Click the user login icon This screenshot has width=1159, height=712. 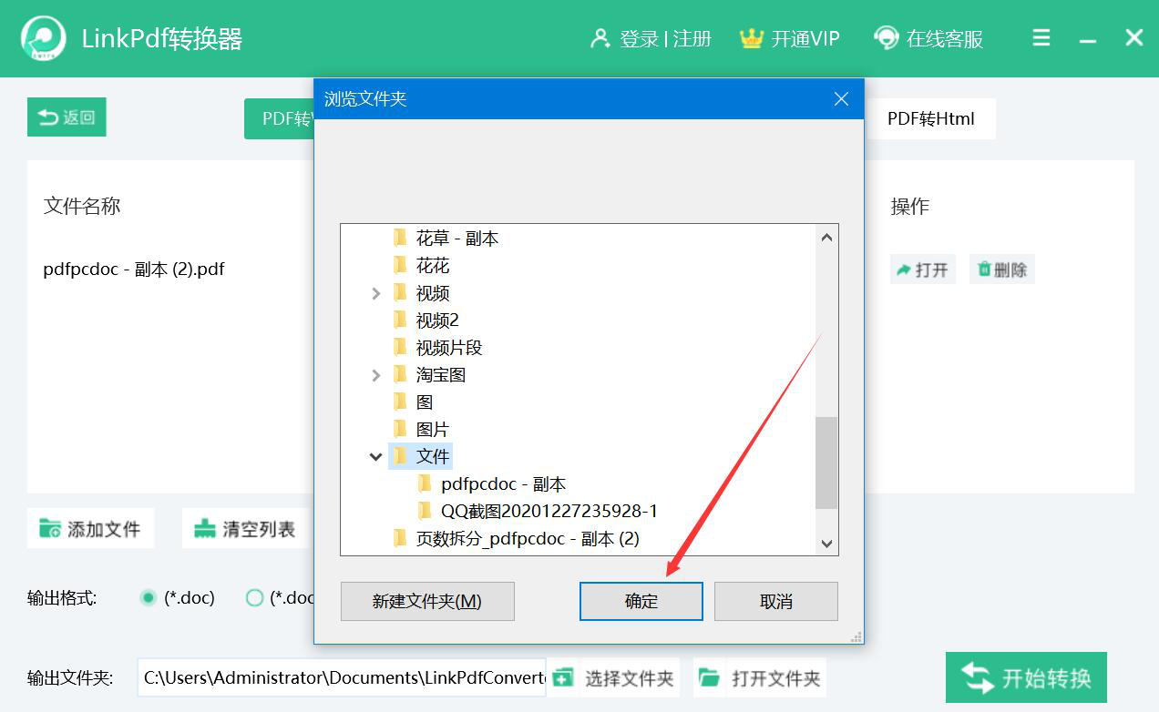point(600,38)
